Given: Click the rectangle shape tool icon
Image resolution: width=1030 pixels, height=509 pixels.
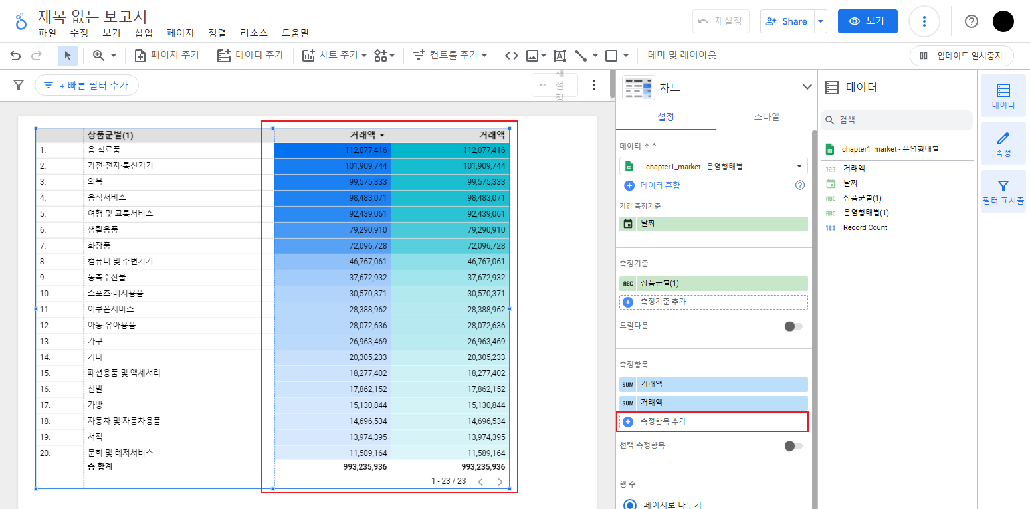Looking at the screenshot, I should point(611,56).
